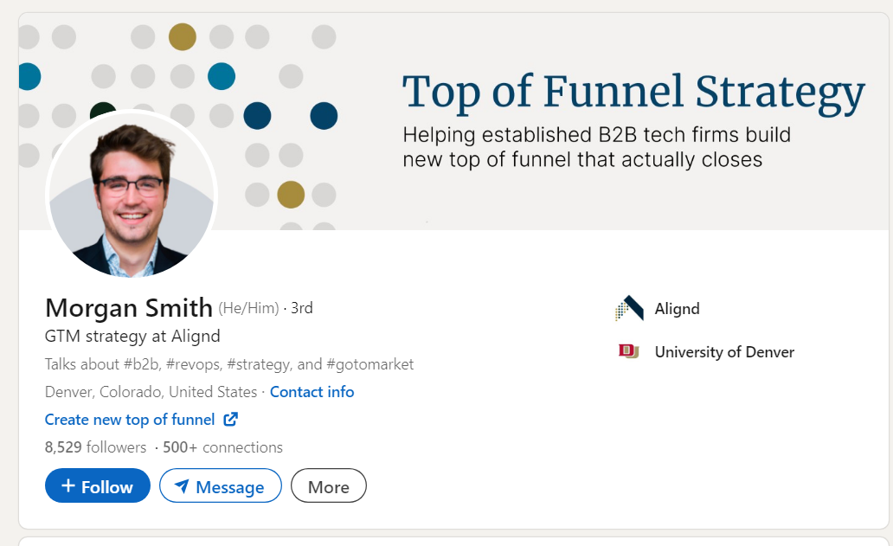Image resolution: width=893 pixels, height=546 pixels.
Task: Open the Create new top of funnel link
Action: click(x=130, y=419)
